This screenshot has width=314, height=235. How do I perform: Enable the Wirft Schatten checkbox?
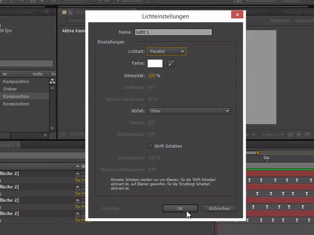[150, 146]
